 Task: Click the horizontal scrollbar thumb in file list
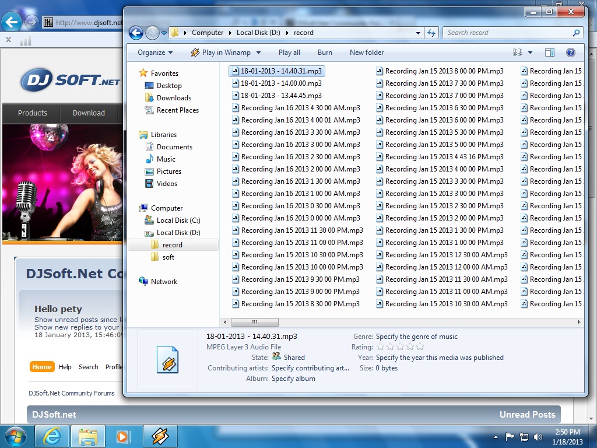(x=254, y=322)
